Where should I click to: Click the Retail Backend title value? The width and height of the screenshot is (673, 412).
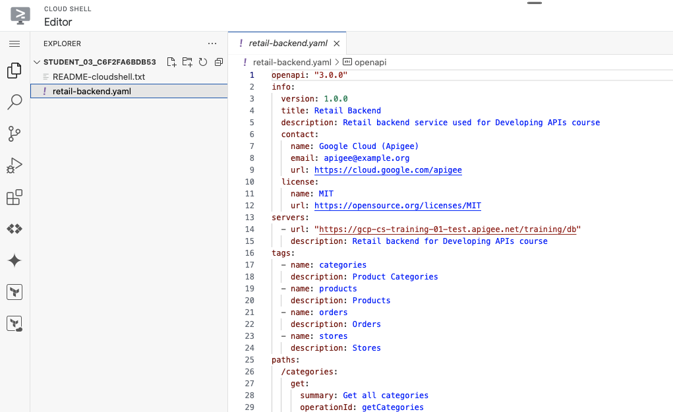coord(347,111)
